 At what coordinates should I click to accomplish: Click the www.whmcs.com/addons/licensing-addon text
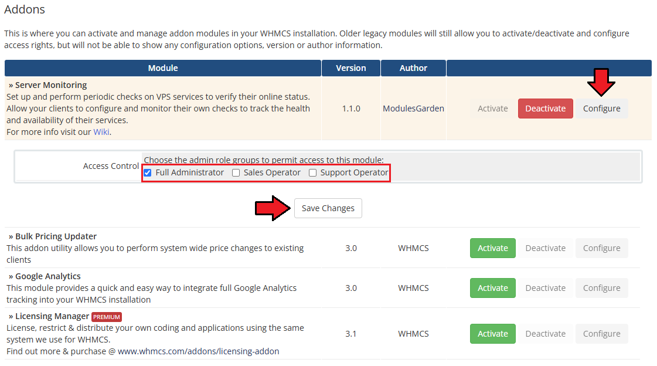click(x=198, y=351)
